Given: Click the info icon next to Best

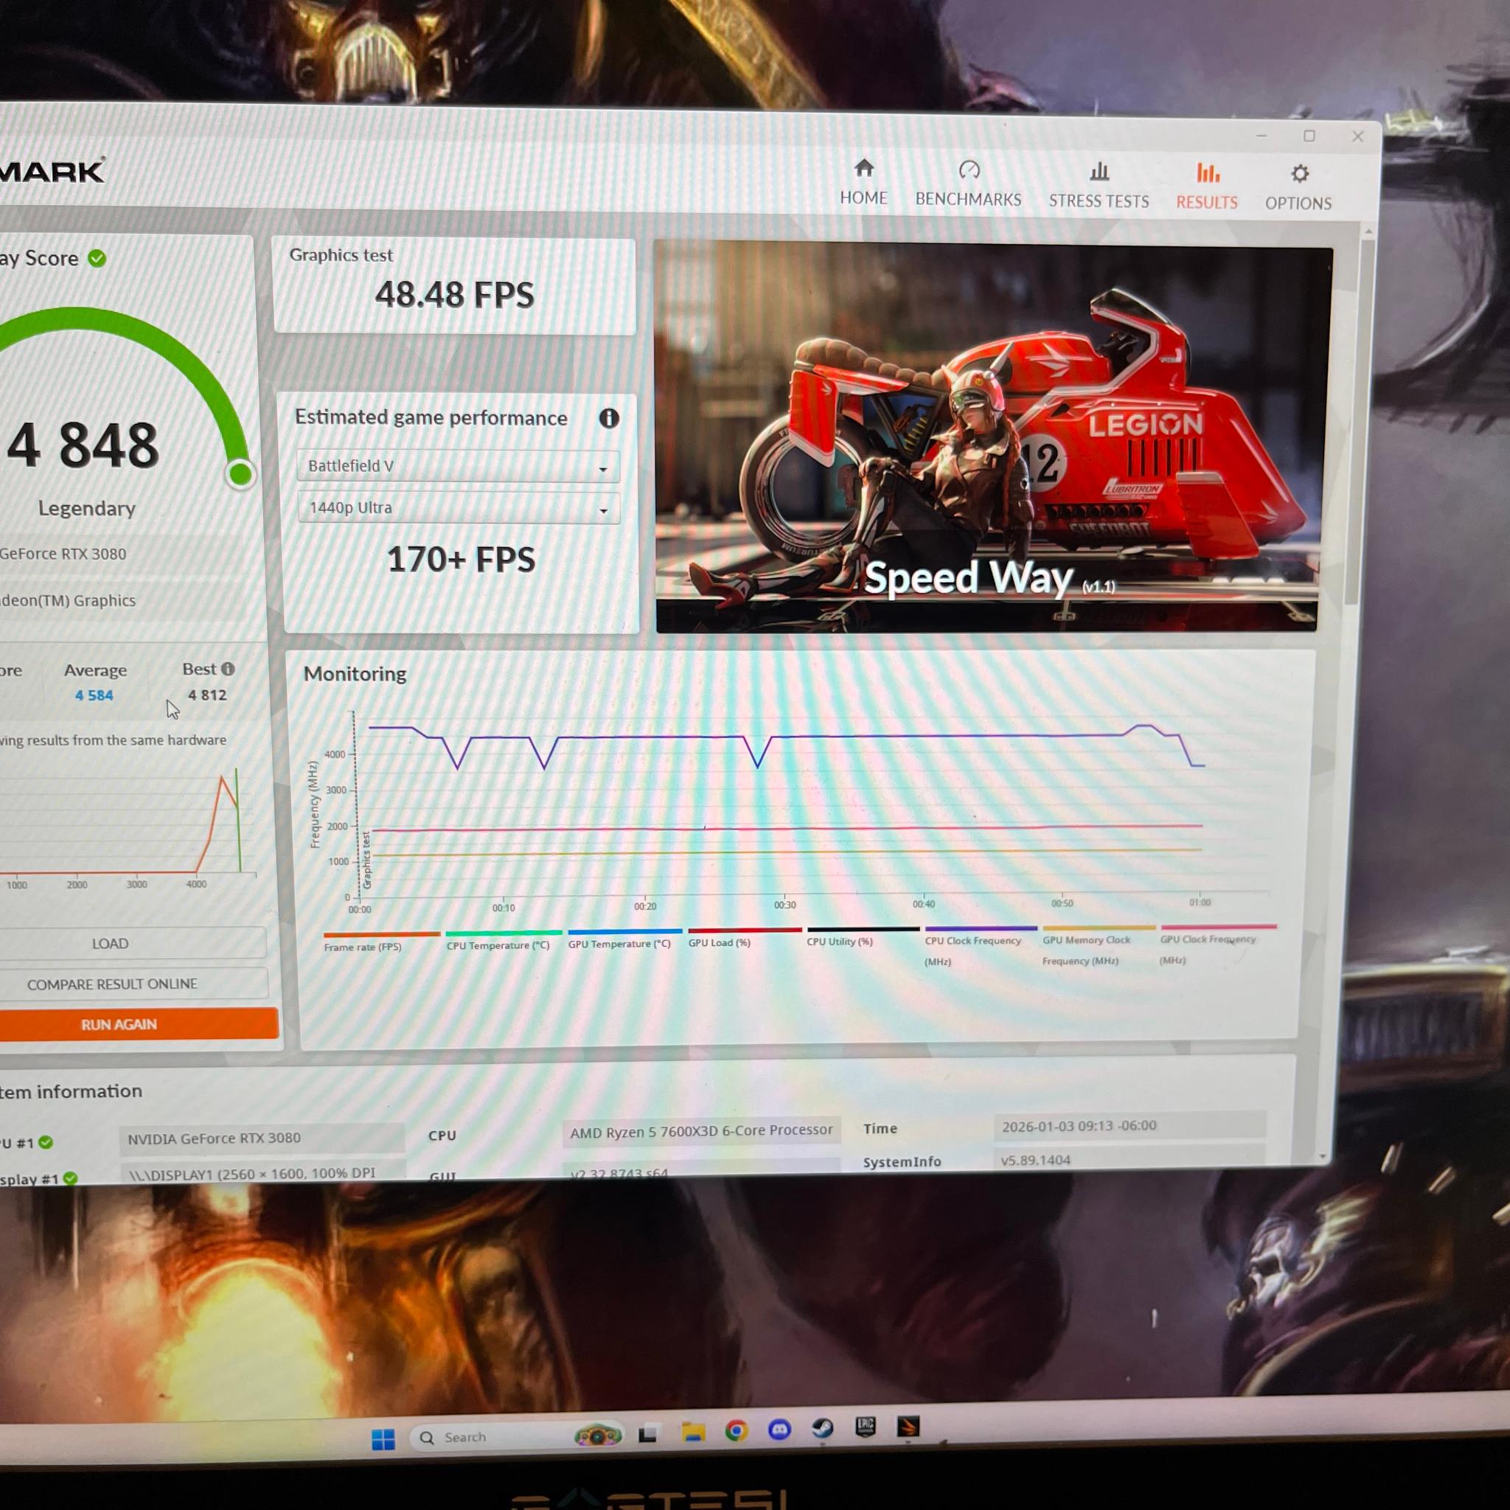Looking at the screenshot, I should click(227, 669).
